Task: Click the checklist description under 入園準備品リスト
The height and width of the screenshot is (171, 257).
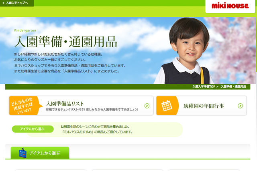Action: [x=92, y=110]
